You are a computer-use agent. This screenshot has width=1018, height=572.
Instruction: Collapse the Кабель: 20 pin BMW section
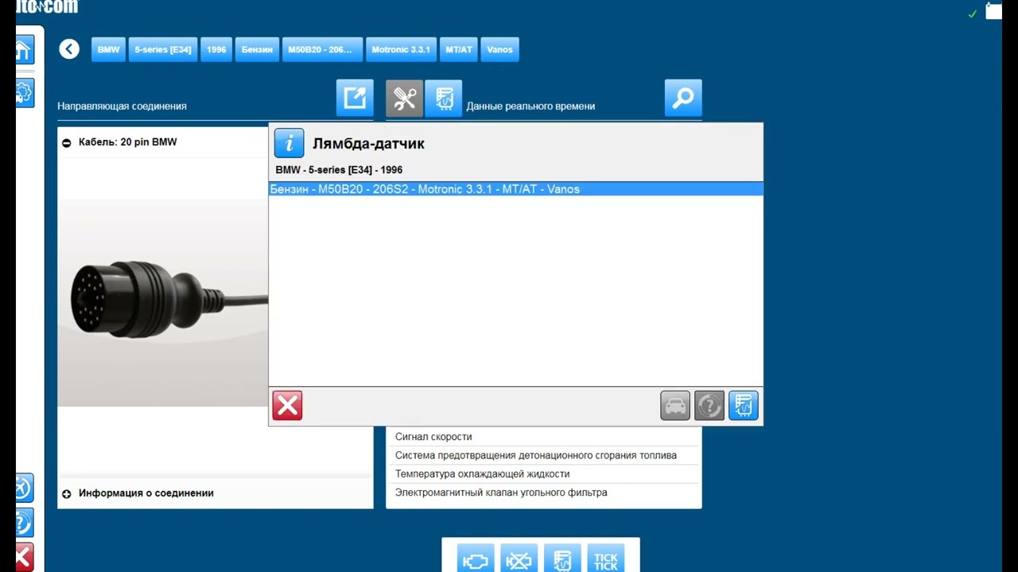coord(67,143)
